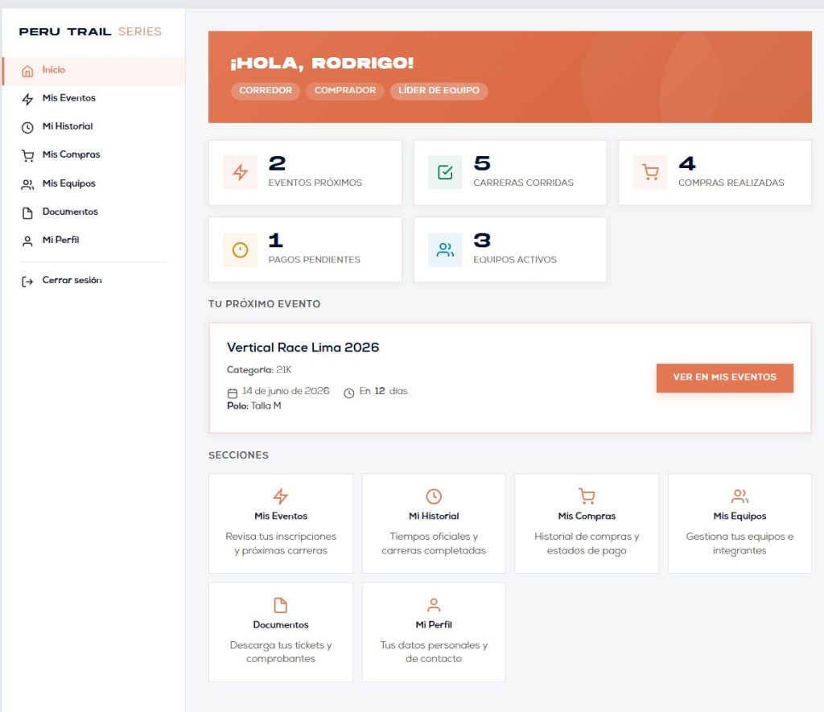Click the Mis Equipos title in Secciones
The width and height of the screenshot is (824, 712).
tap(740, 516)
